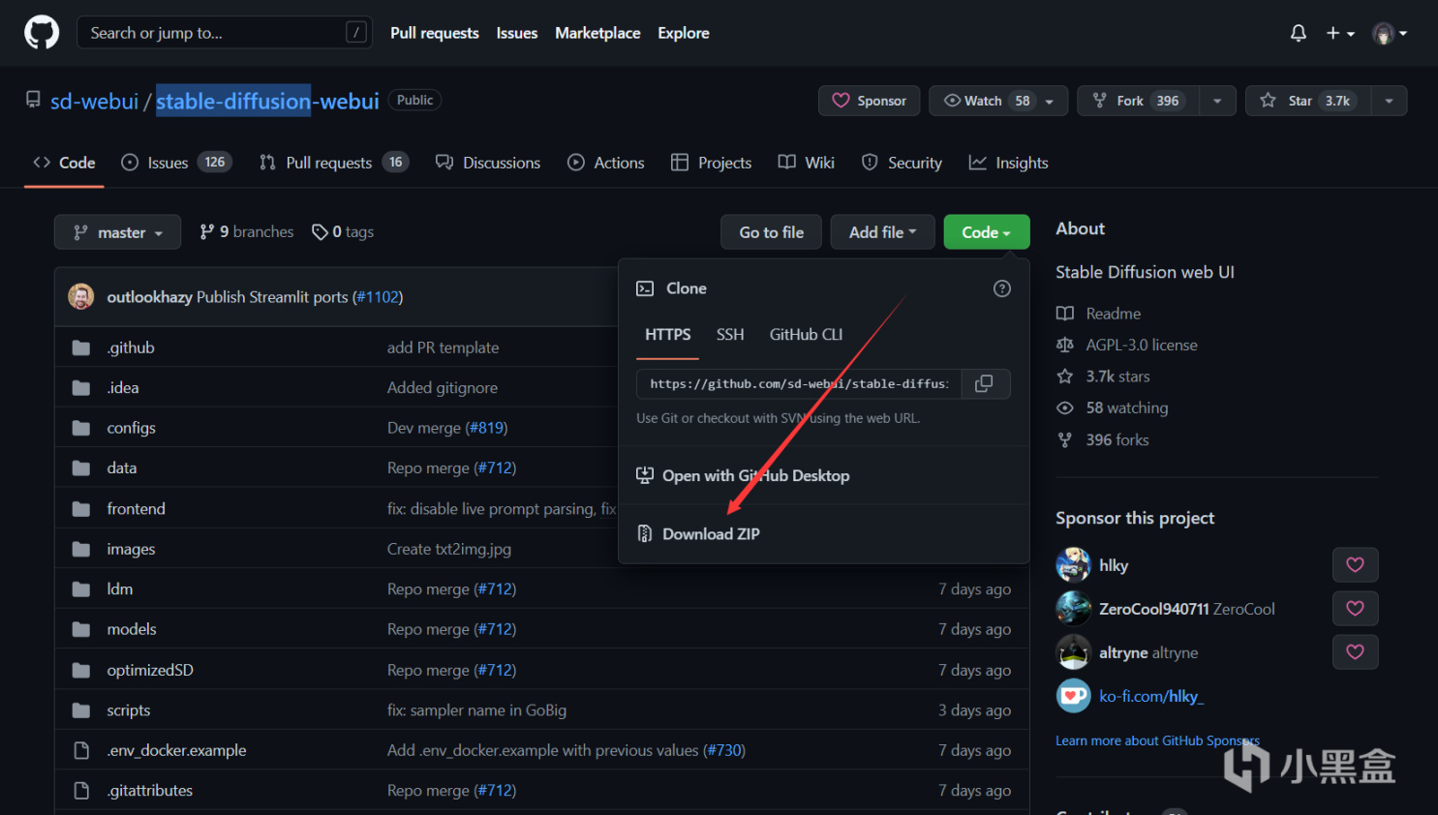The height and width of the screenshot is (815, 1438).
Task: Click the GitHub Octocat logo
Action: (42, 33)
